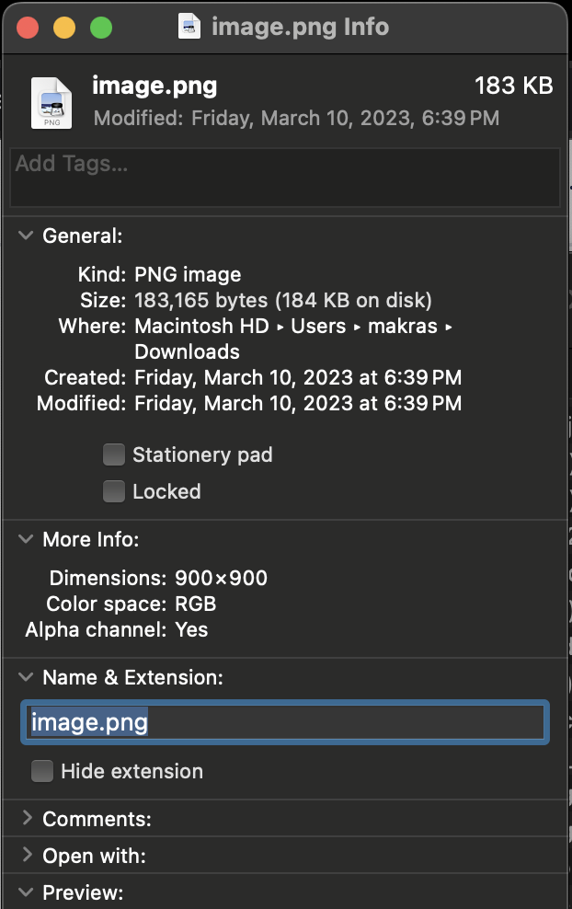Close the image.png Info window
Viewport: 572px width, 909px height.
click(28, 28)
